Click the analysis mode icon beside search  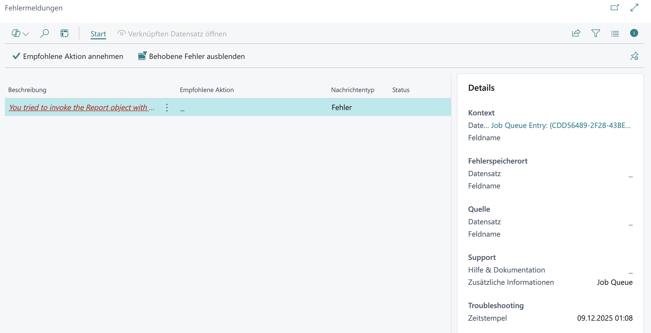pyautogui.click(x=65, y=33)
